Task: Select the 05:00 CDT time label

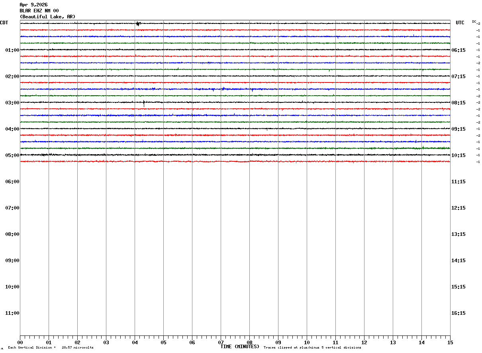Action: [x=12, y=155]
